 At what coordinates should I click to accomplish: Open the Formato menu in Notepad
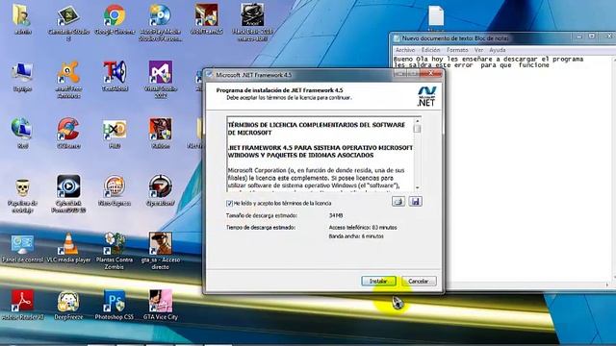point(457,50)
